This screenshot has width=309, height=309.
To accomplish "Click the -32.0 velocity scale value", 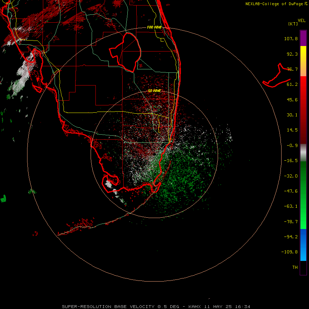I will (291, 176).
